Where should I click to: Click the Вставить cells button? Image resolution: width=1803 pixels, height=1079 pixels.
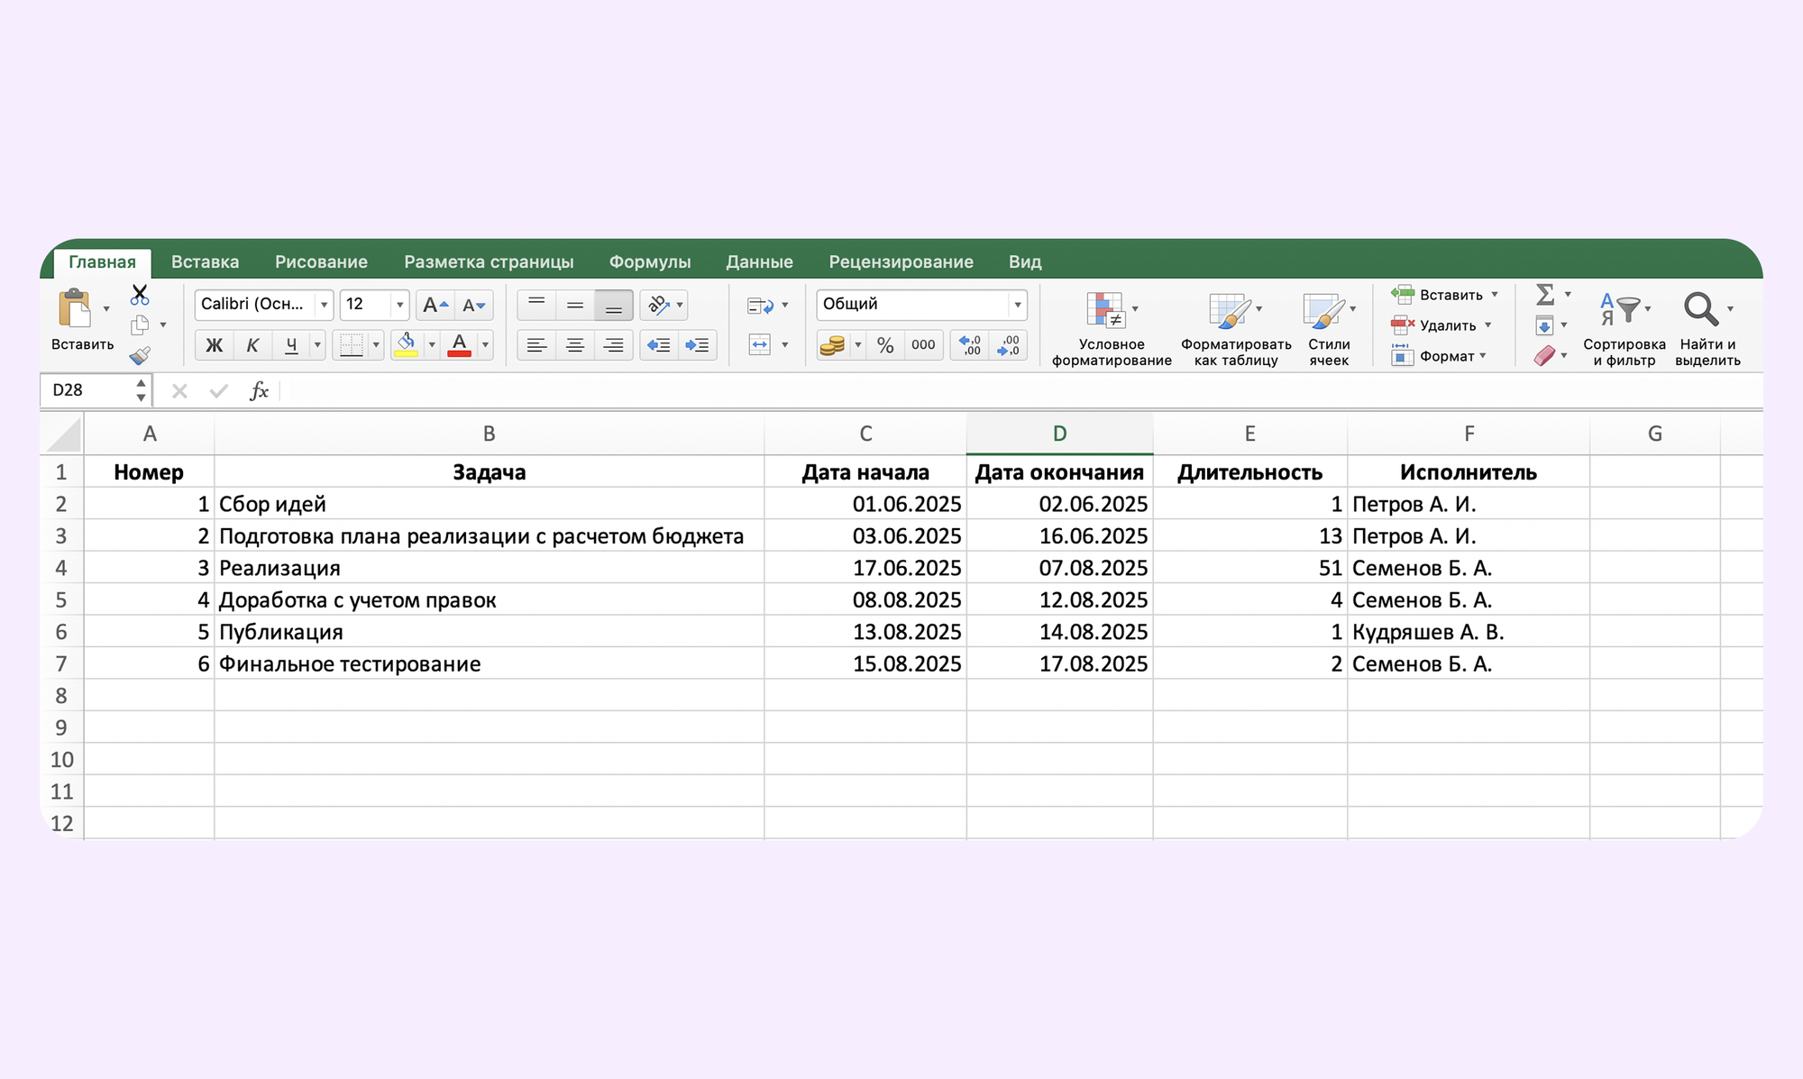click(1437, 295)
